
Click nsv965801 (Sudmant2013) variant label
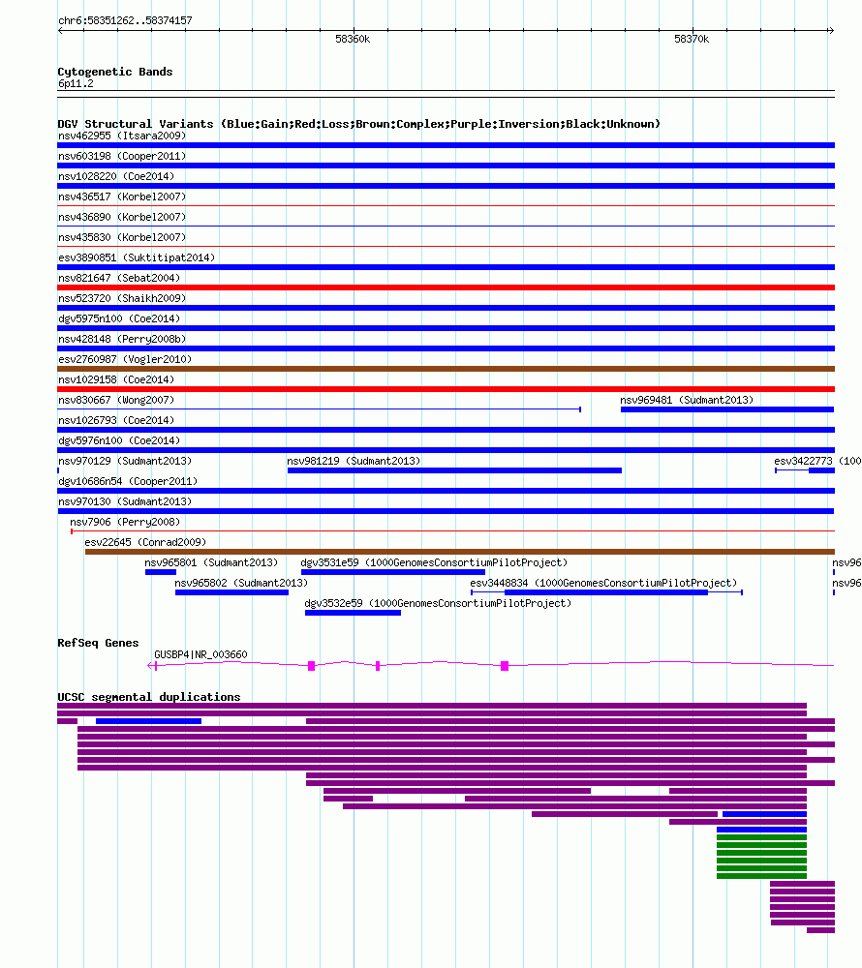click(211, 563)
